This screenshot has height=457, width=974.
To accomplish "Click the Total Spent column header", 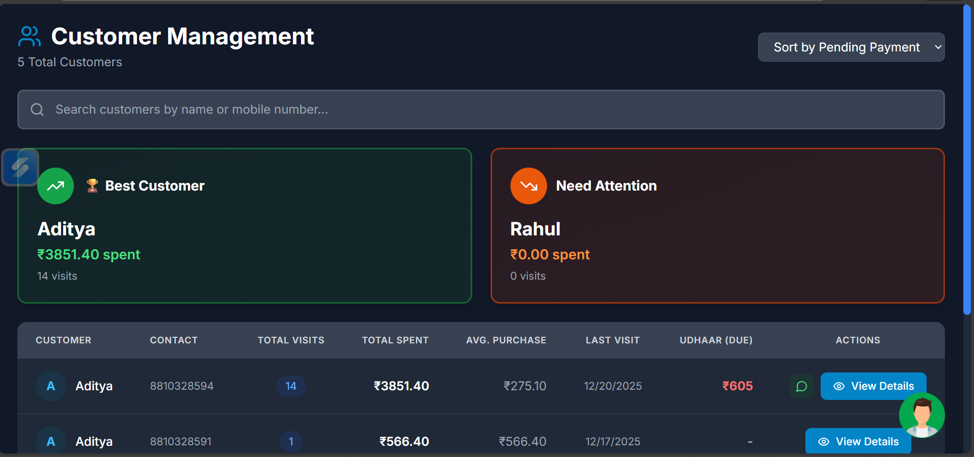I will [x=395, y=340].
